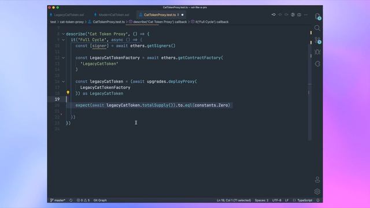The height and width of the screenshot is (208, 370).
Task: Open the Accounts menu icon
Action: pos(317,180)
